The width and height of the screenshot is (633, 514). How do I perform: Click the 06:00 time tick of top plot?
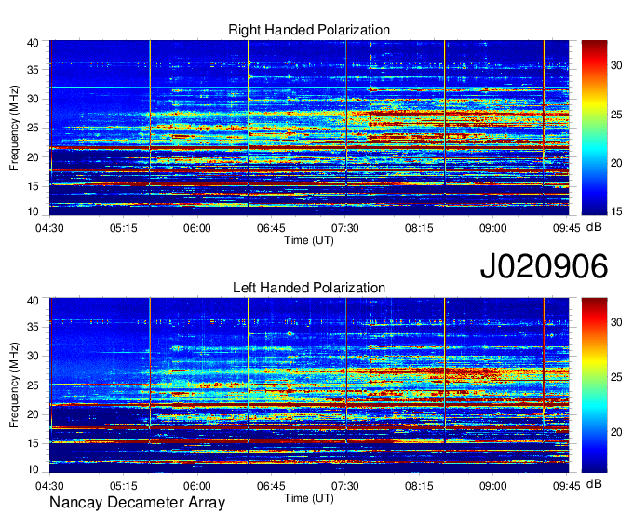tap(197, 228)
